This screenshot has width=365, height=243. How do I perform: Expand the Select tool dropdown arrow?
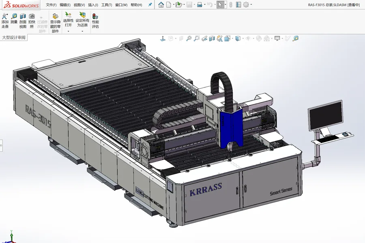(225, 4)
